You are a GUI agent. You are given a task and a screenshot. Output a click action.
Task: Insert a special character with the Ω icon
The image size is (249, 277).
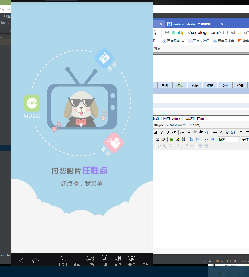pos(233,132)
